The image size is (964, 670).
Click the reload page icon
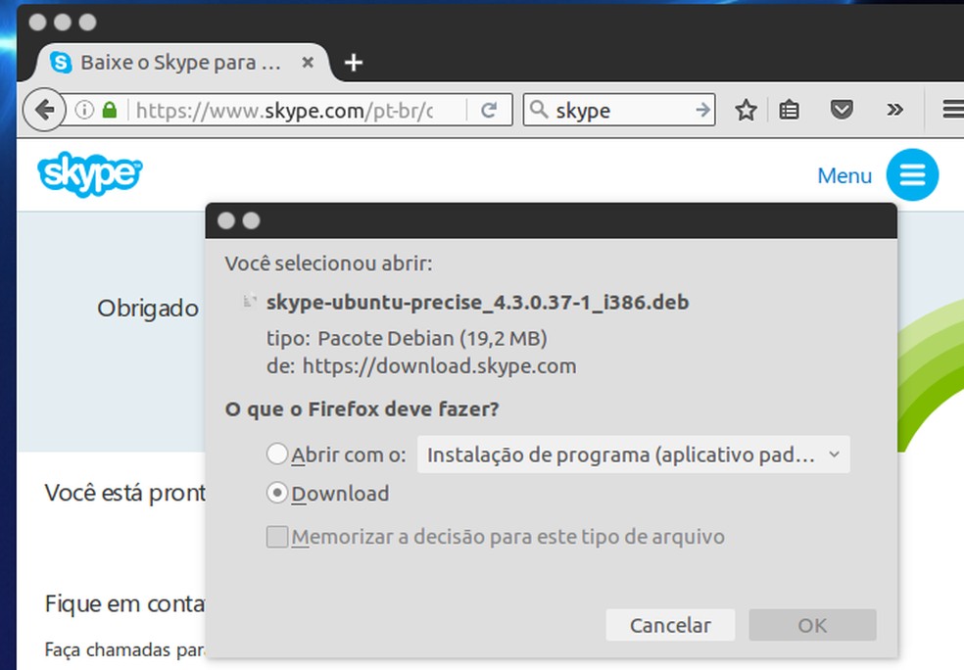[x=489, y=110]
